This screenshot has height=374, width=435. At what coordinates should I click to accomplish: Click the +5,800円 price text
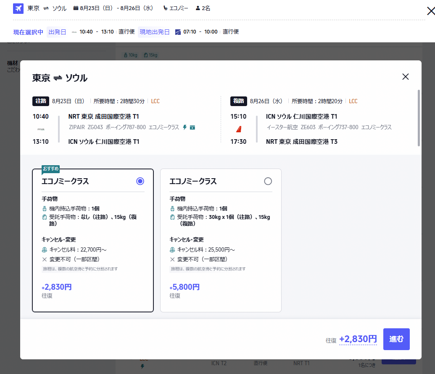[185, 287]
